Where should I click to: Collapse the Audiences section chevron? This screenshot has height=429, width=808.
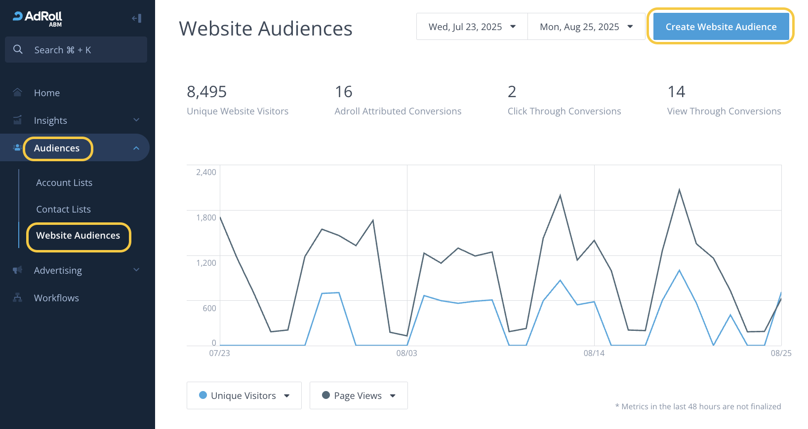coord(136,148)
